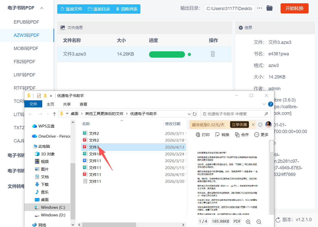318x227 pixels.
Task: Click the 文件3.azw3 name in the file table
Action: point(75,54)
